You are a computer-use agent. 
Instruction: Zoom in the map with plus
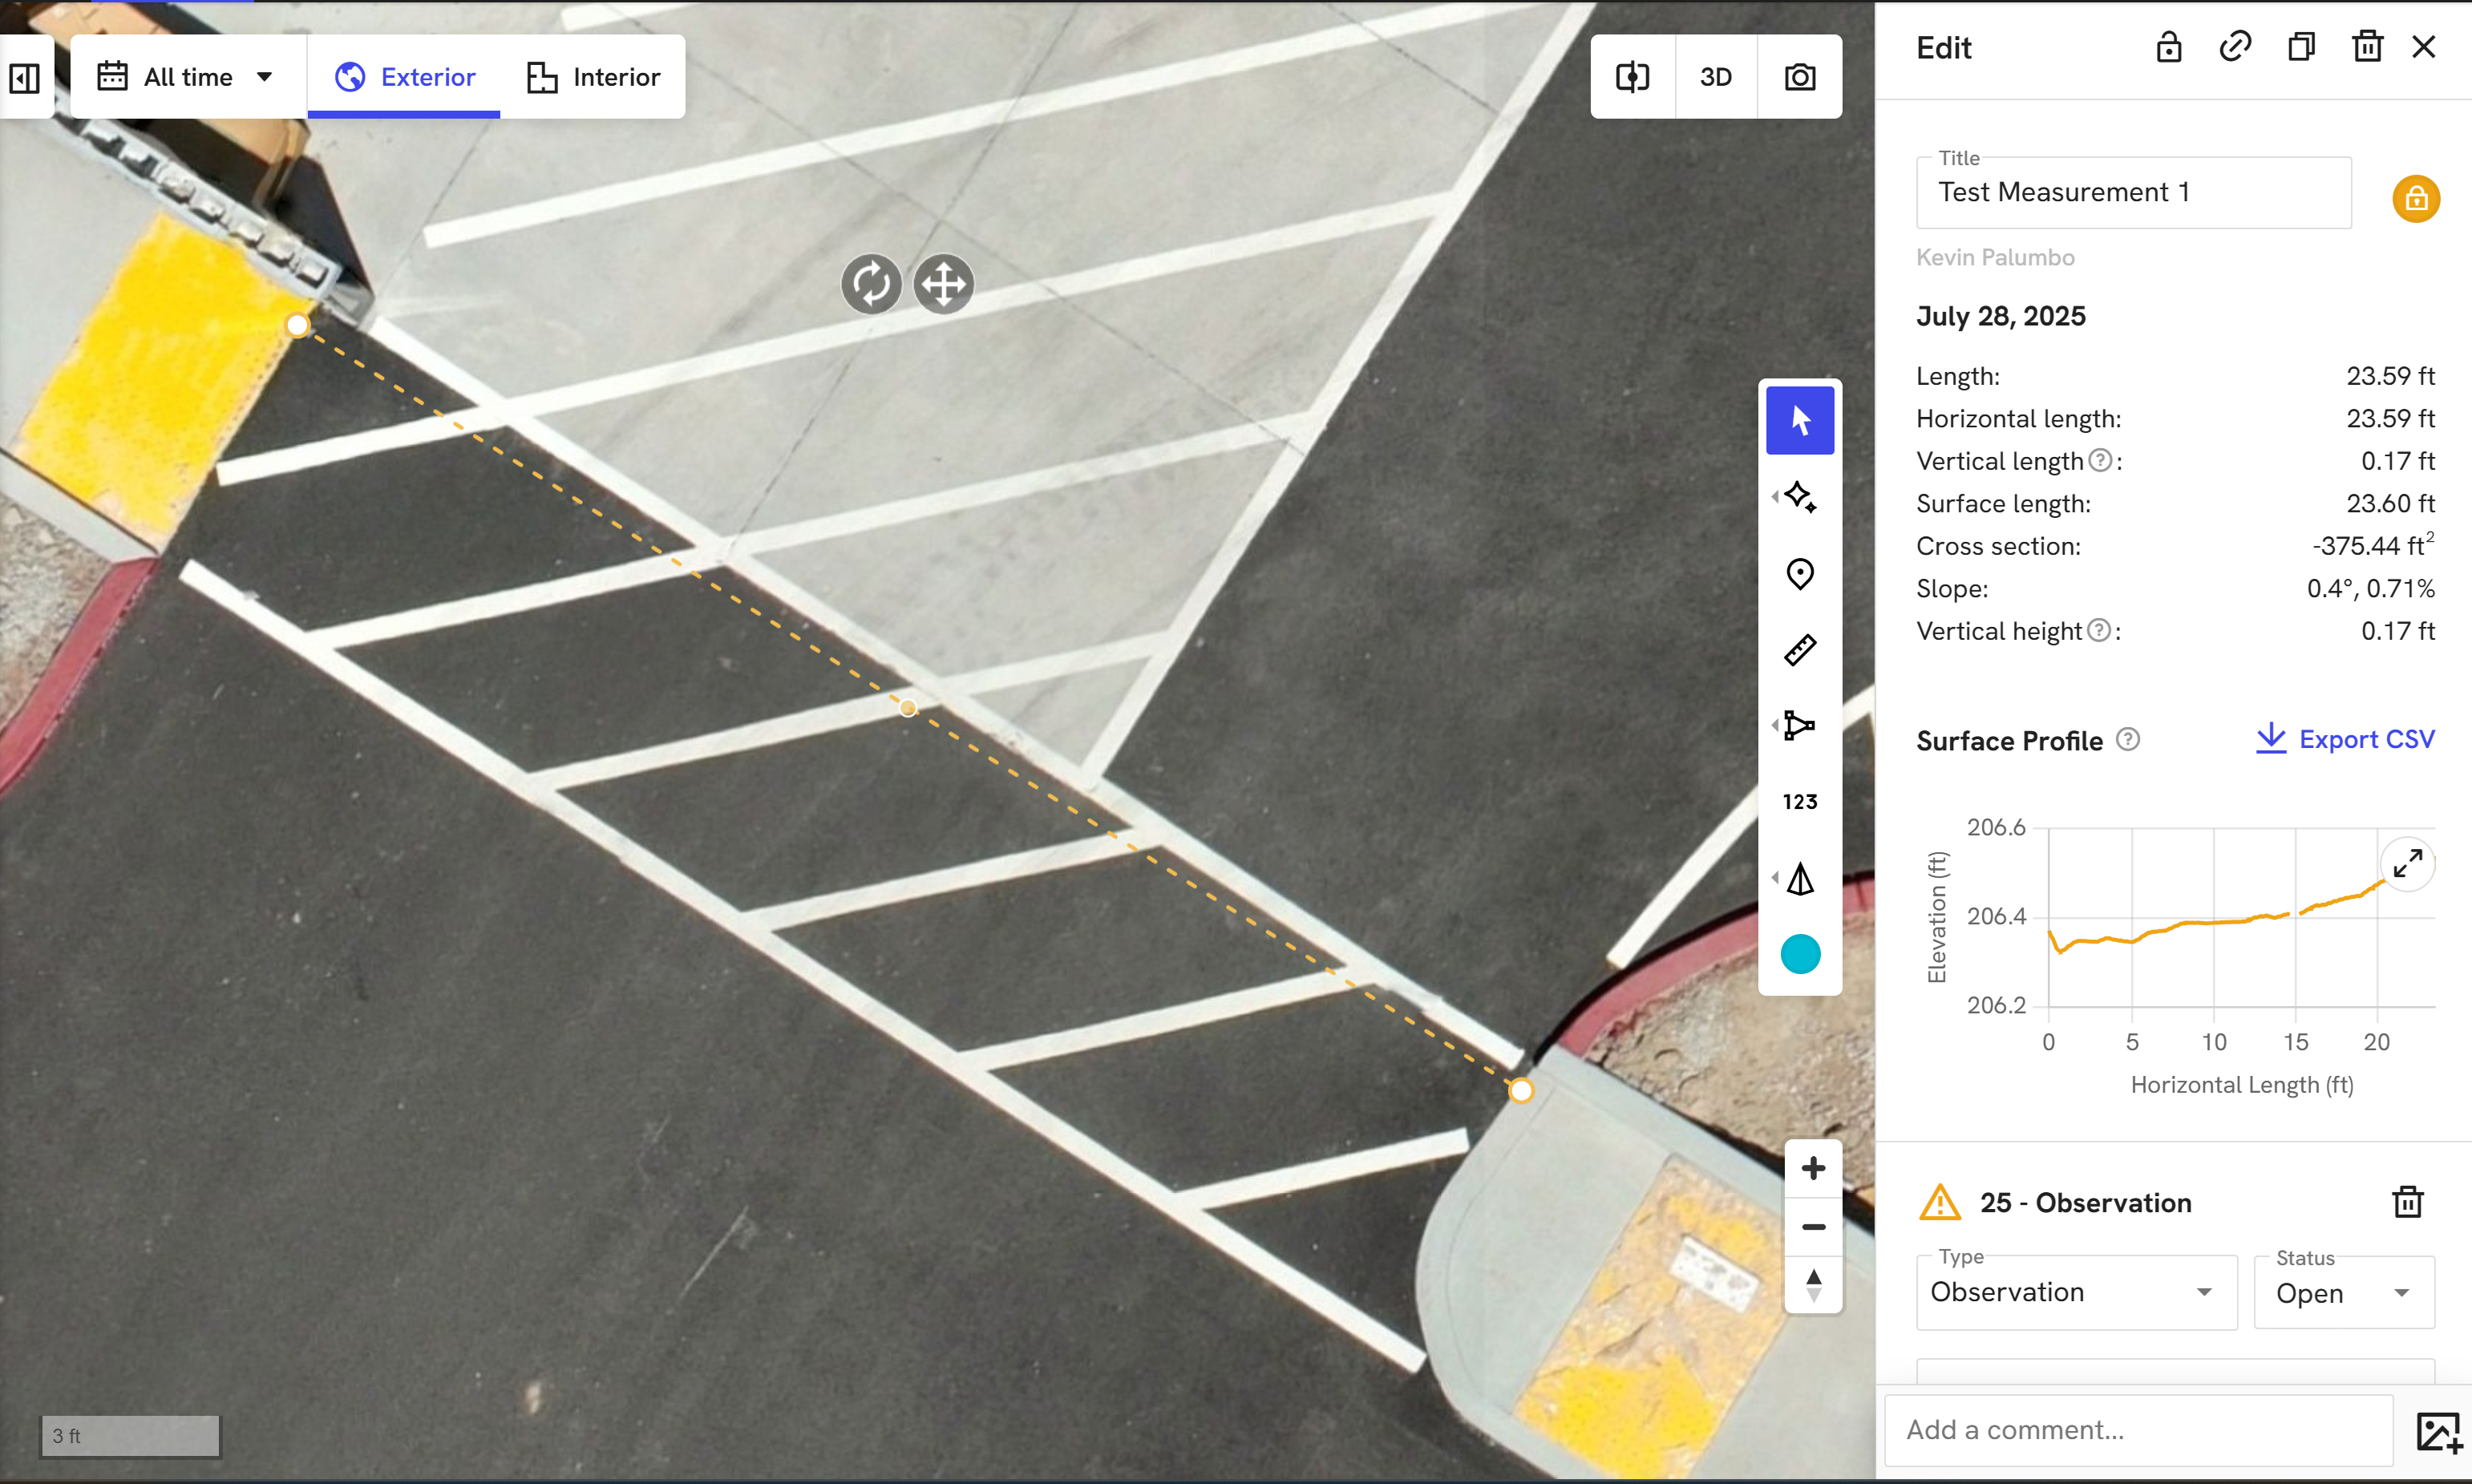pyautogui.click(x=1812, y=1168)
